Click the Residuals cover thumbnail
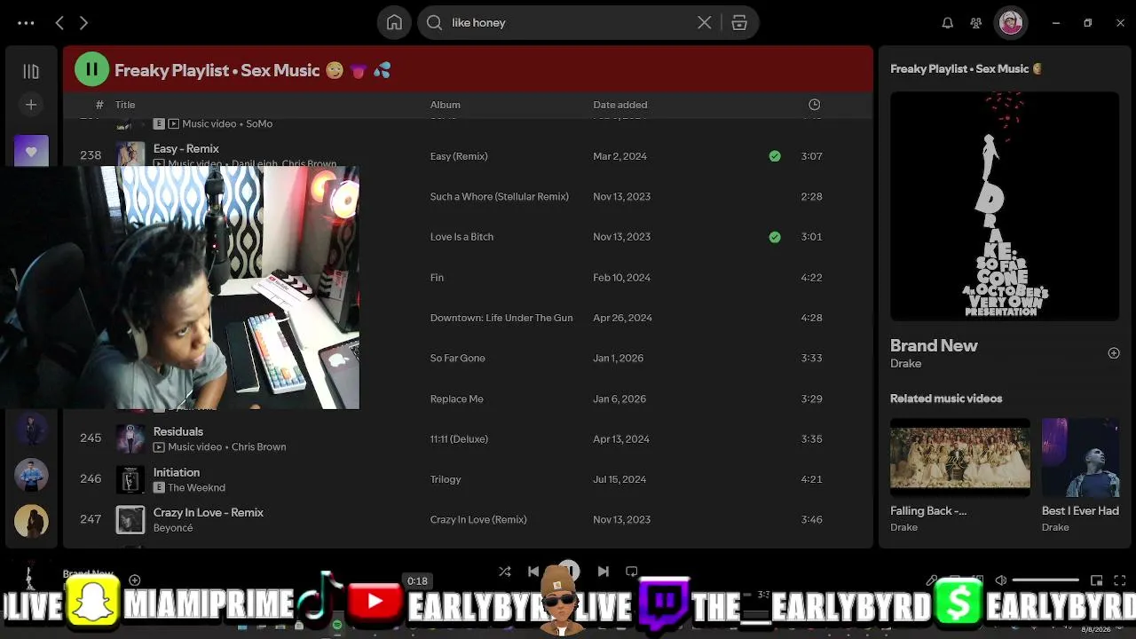 click(x=130, y=438)
